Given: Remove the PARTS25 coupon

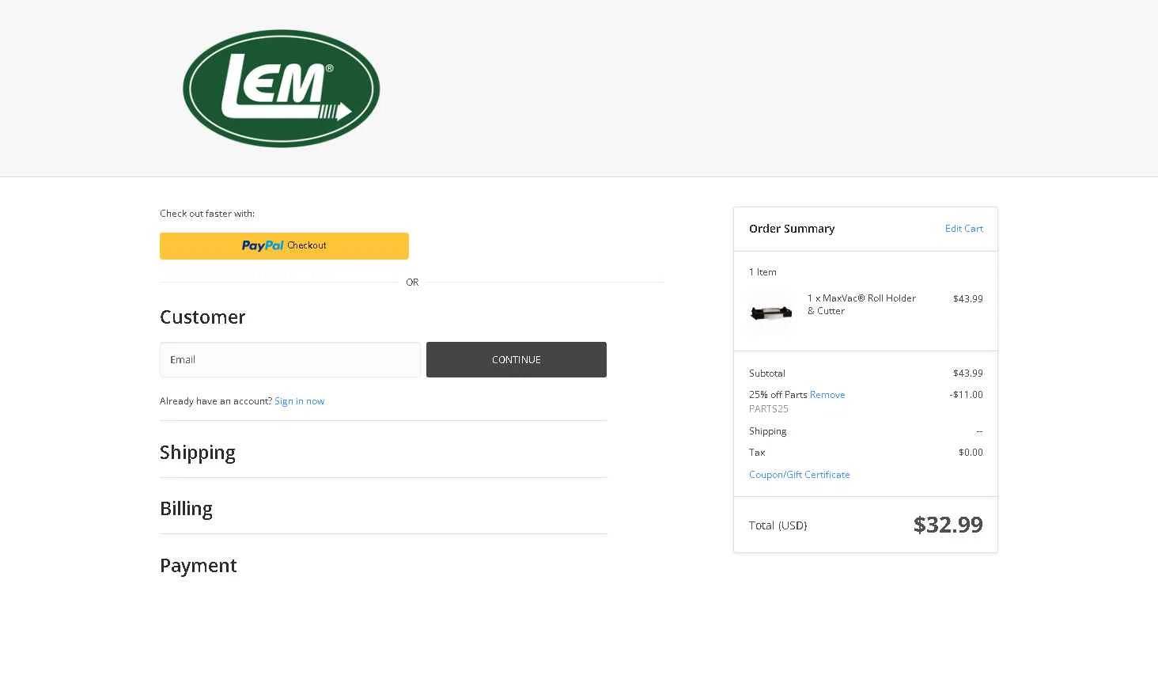Looking at the screenshot, I should 827,395.
